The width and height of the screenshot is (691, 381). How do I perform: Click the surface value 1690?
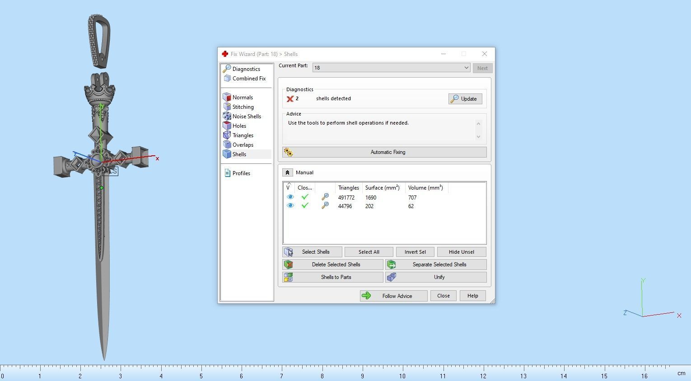[371, 198]
